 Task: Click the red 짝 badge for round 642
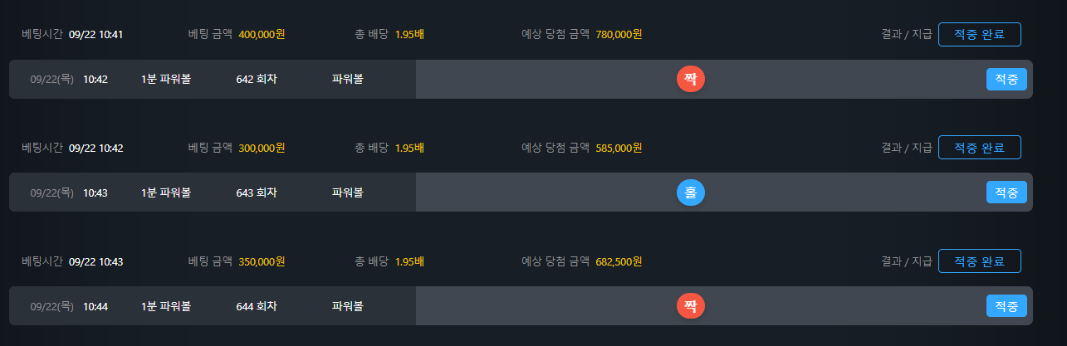point(690,79)
